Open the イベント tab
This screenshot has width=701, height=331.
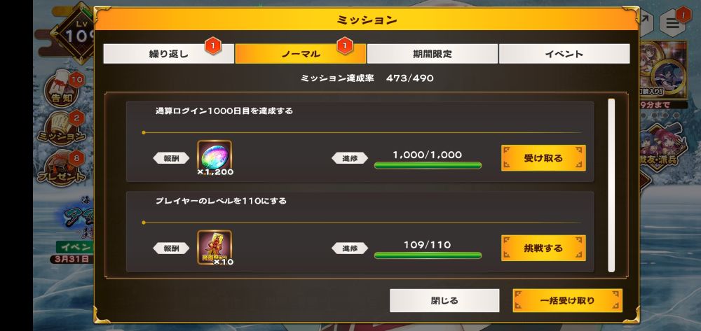564,54
